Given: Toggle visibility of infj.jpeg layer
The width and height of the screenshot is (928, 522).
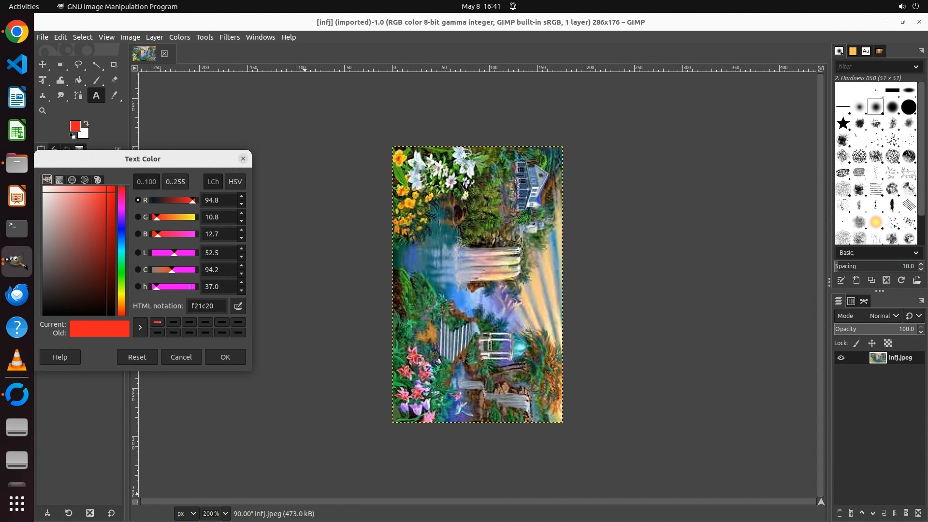Looking at the screenshot, I should [x=841, y=358].
